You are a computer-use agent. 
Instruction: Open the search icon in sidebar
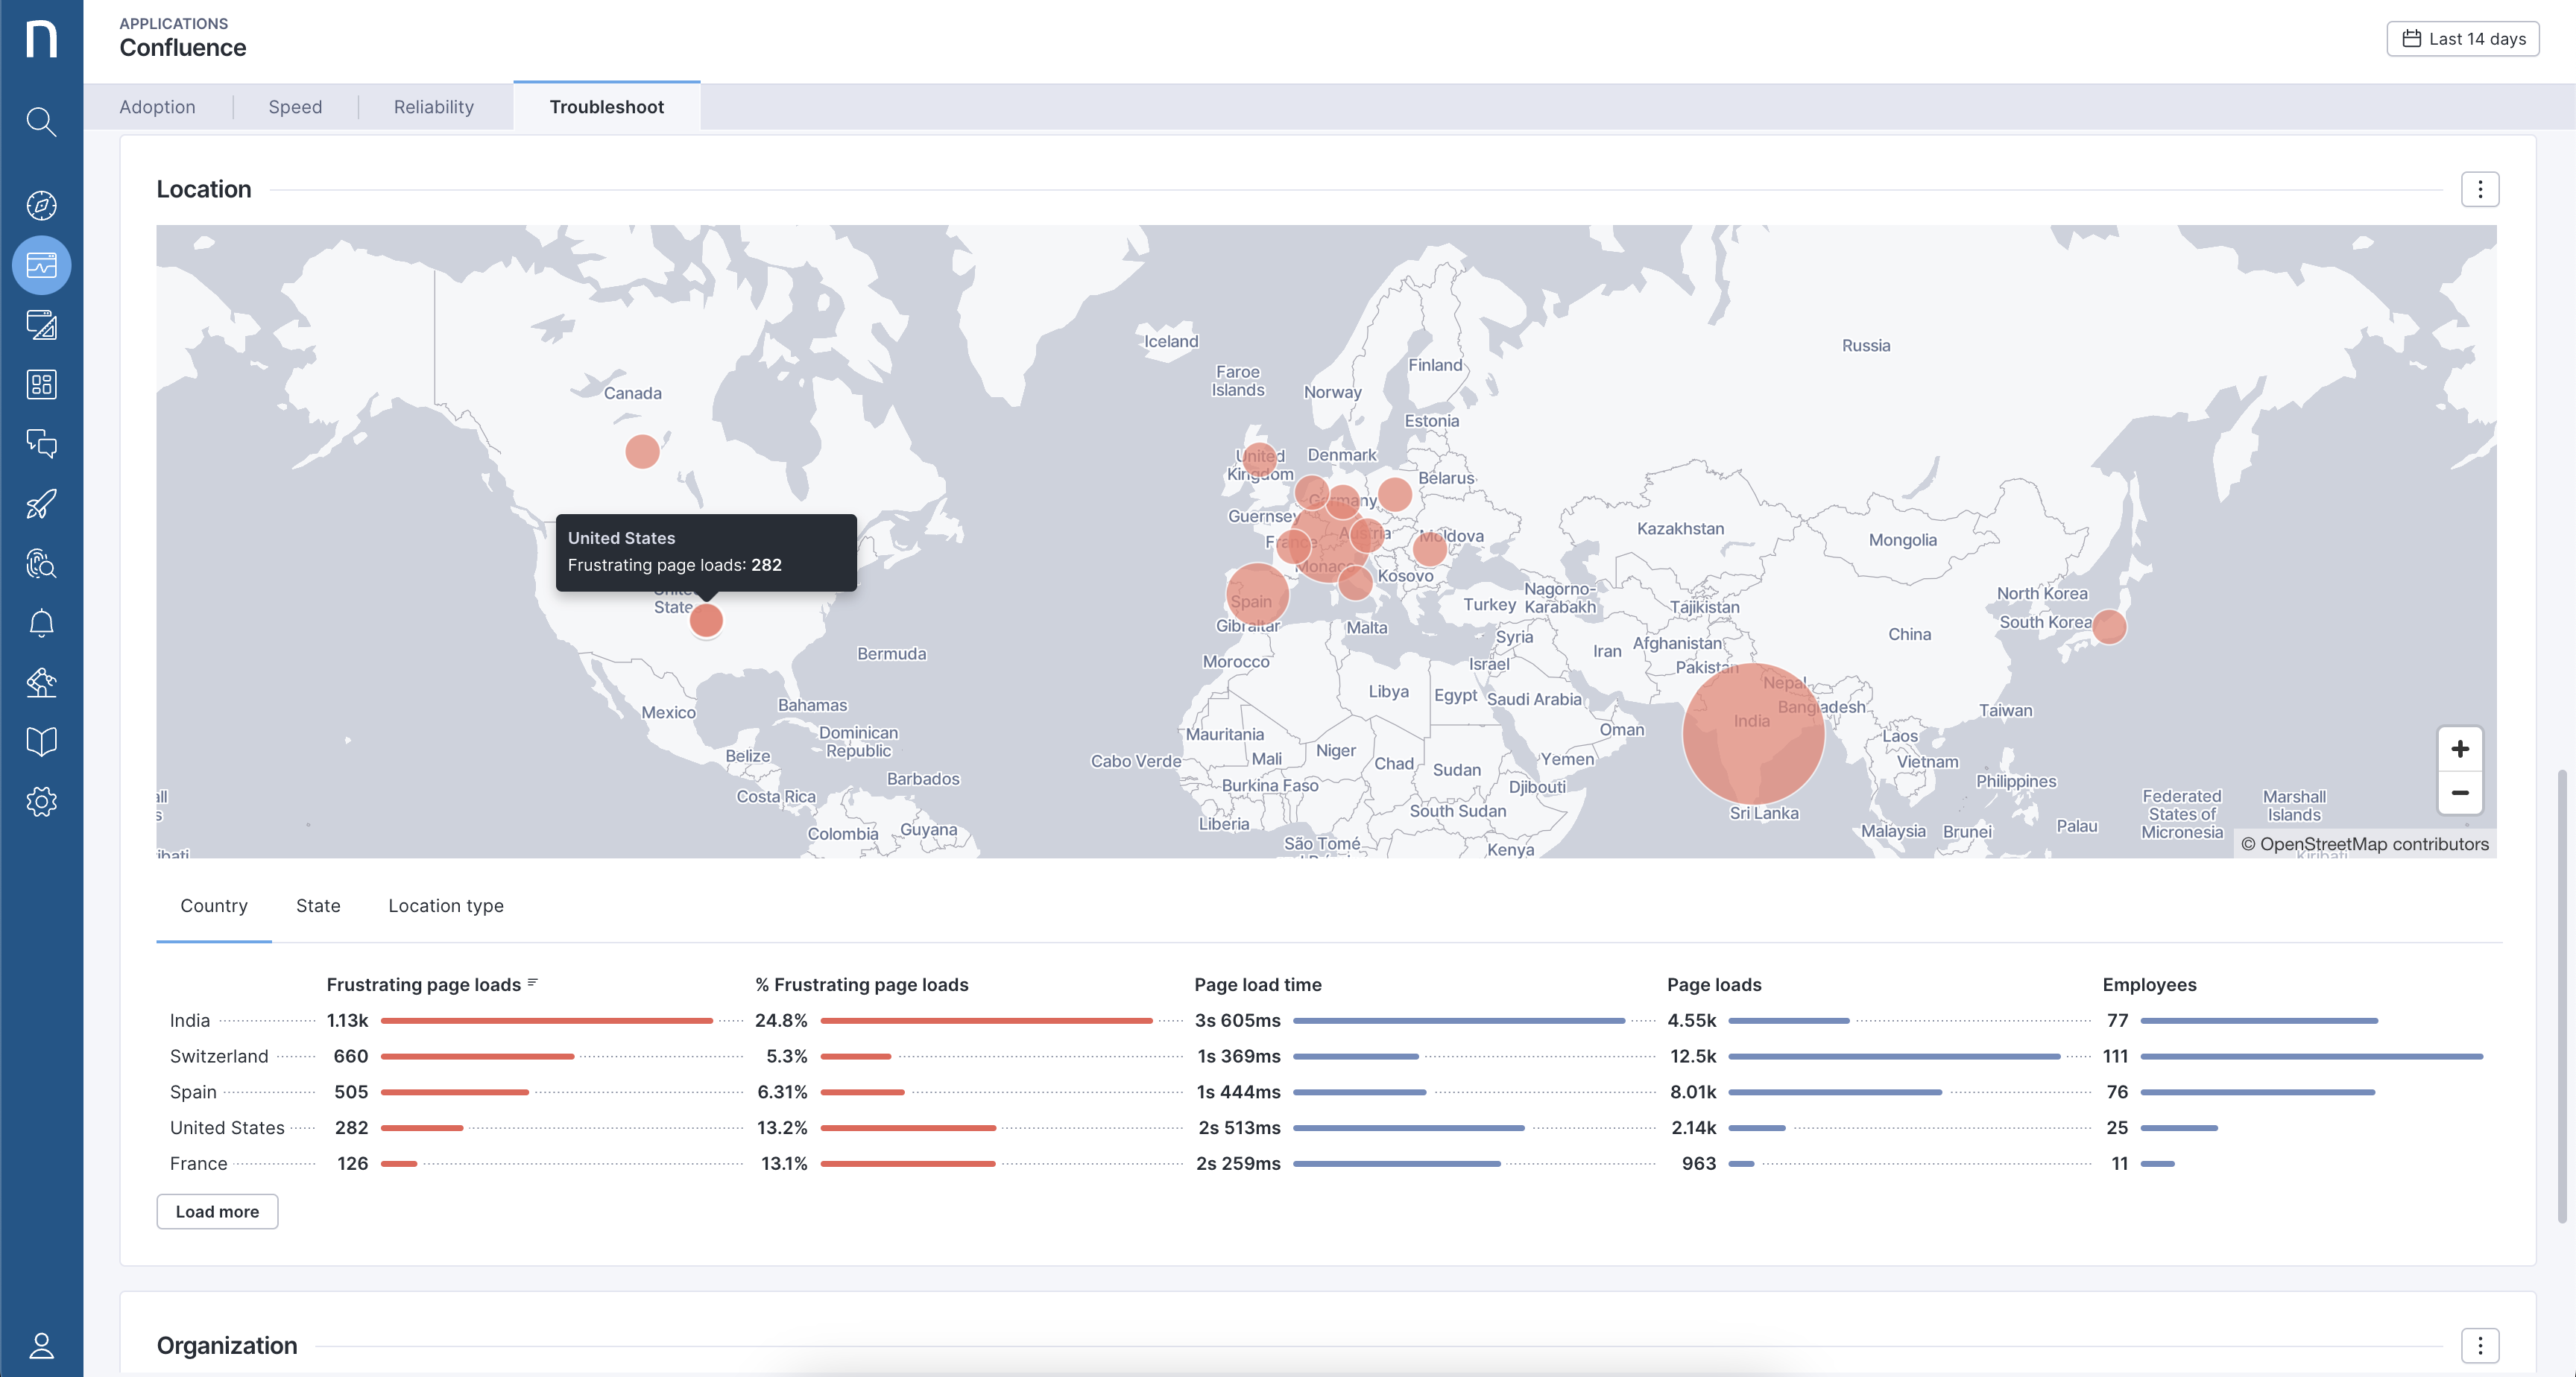[41, 122]
